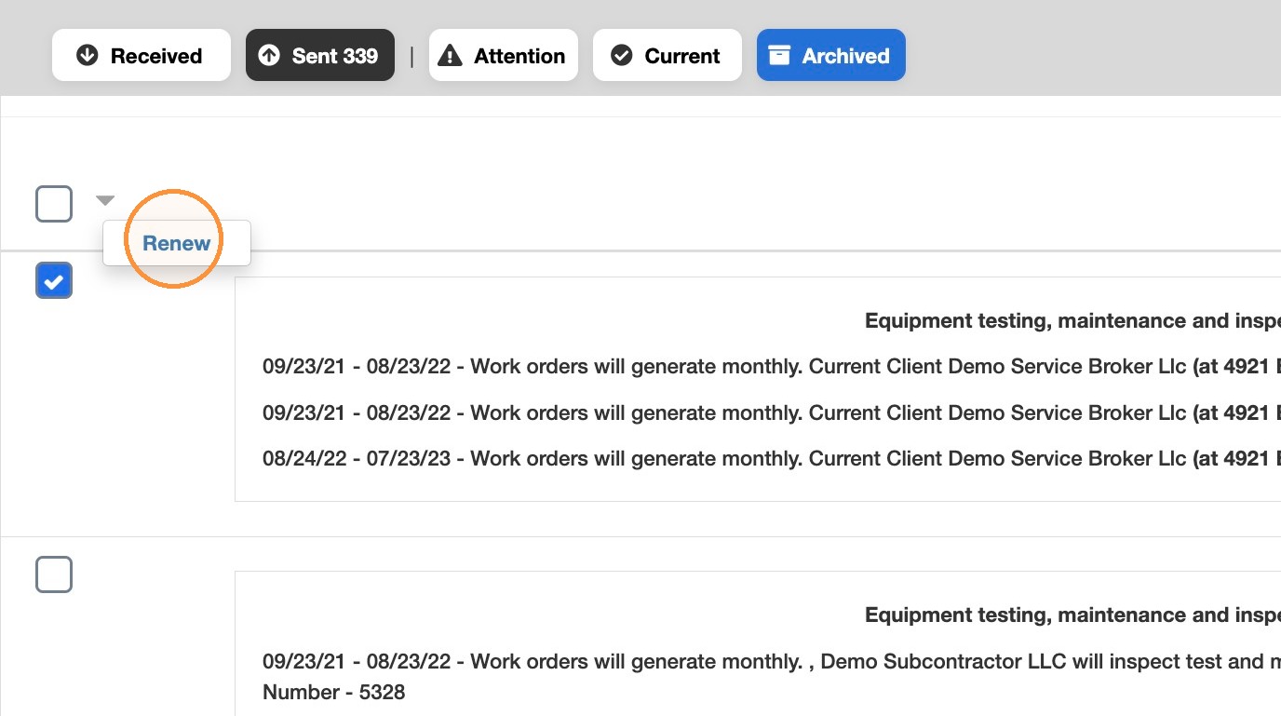Open the Archived tab label

pyautogui.click(x=846, y=56)
